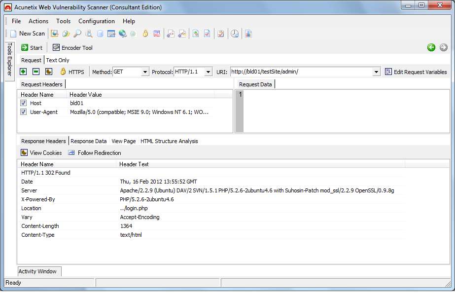The image size is (455, 296).
Task: Switch to the View Page tab
Action: (124, 141)
